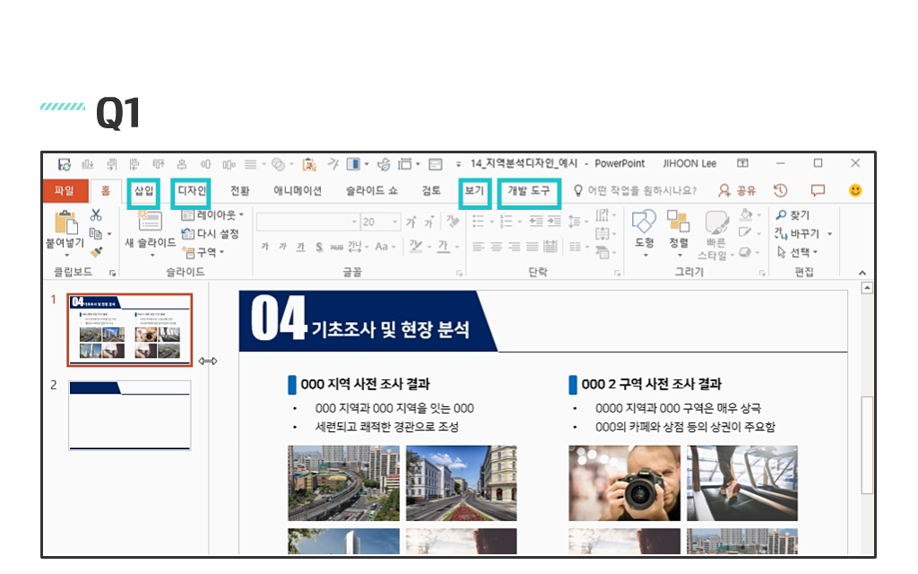Toggle align text right
This screenshot has width=918, height=574.
click(514, 247)
